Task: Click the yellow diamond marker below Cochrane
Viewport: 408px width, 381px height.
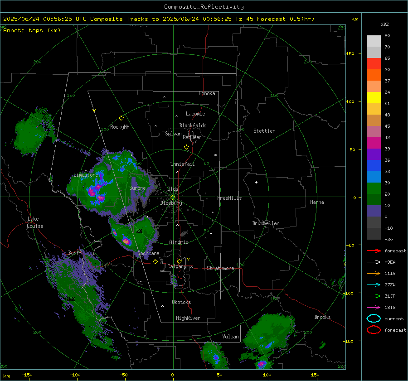Action: 155,261
